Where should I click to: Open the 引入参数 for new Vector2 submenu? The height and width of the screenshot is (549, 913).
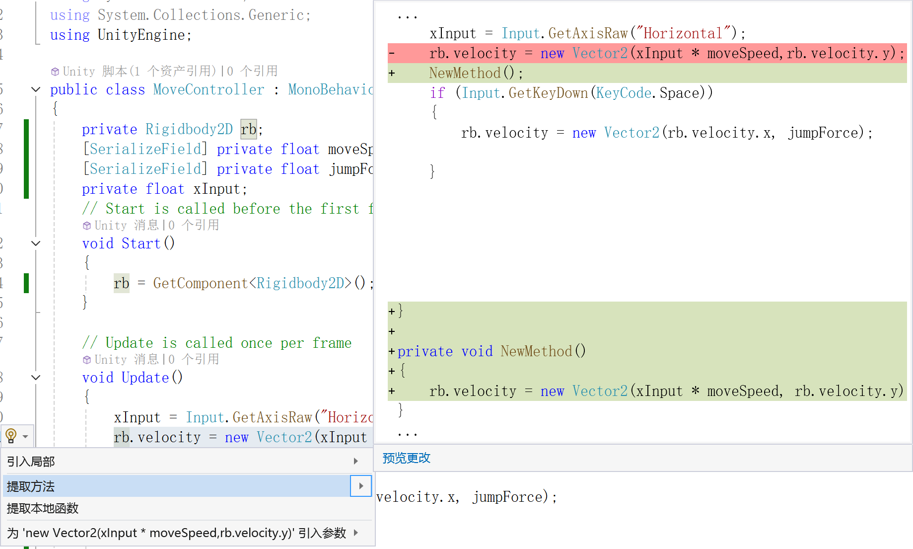click(187, 533)
